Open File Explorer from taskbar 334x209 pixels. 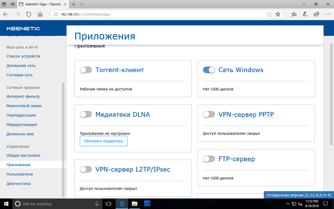pyautogui.click(x=134, y=204)
